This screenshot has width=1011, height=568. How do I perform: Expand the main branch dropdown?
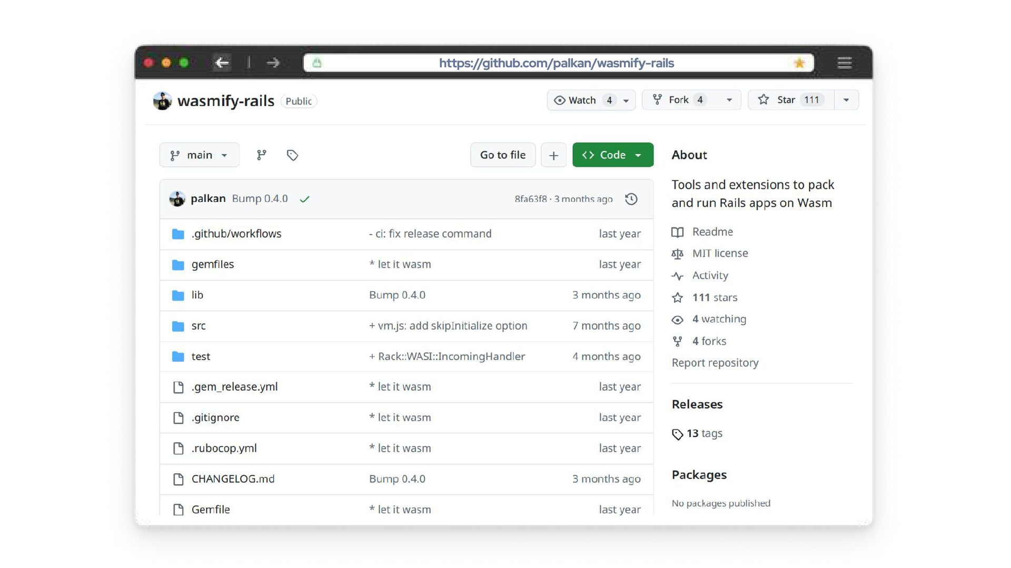(x=199, y=155)
